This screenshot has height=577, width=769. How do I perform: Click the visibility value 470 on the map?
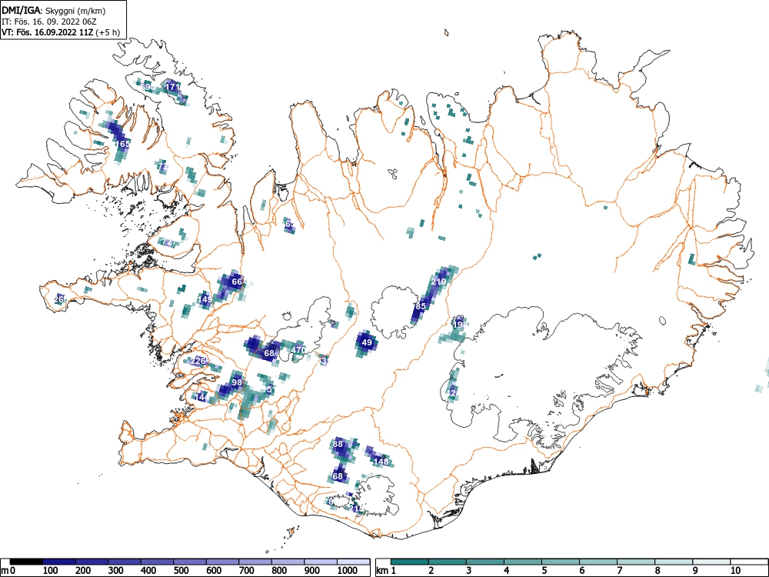pos(298,350)
